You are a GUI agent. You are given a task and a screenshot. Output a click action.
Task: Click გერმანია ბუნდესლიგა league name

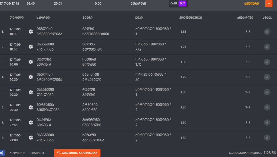pyautogui.click(x=48, y=107)
